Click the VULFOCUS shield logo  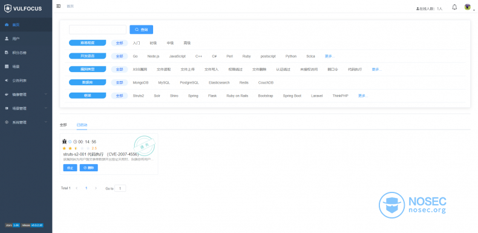[8, 8]
